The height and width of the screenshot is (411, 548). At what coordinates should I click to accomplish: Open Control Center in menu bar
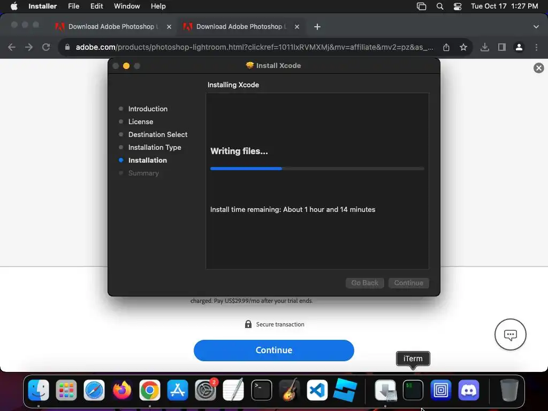(x=458, y=6)
